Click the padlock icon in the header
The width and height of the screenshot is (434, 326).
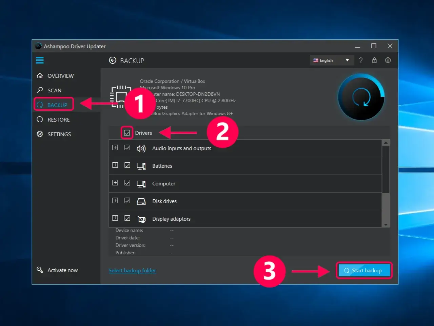pyautogui.click(x=374, y=60)
